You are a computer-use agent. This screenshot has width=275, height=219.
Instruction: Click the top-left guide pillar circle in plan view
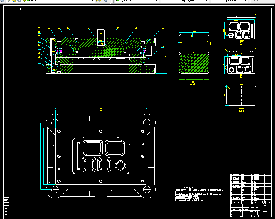[55, 123]
